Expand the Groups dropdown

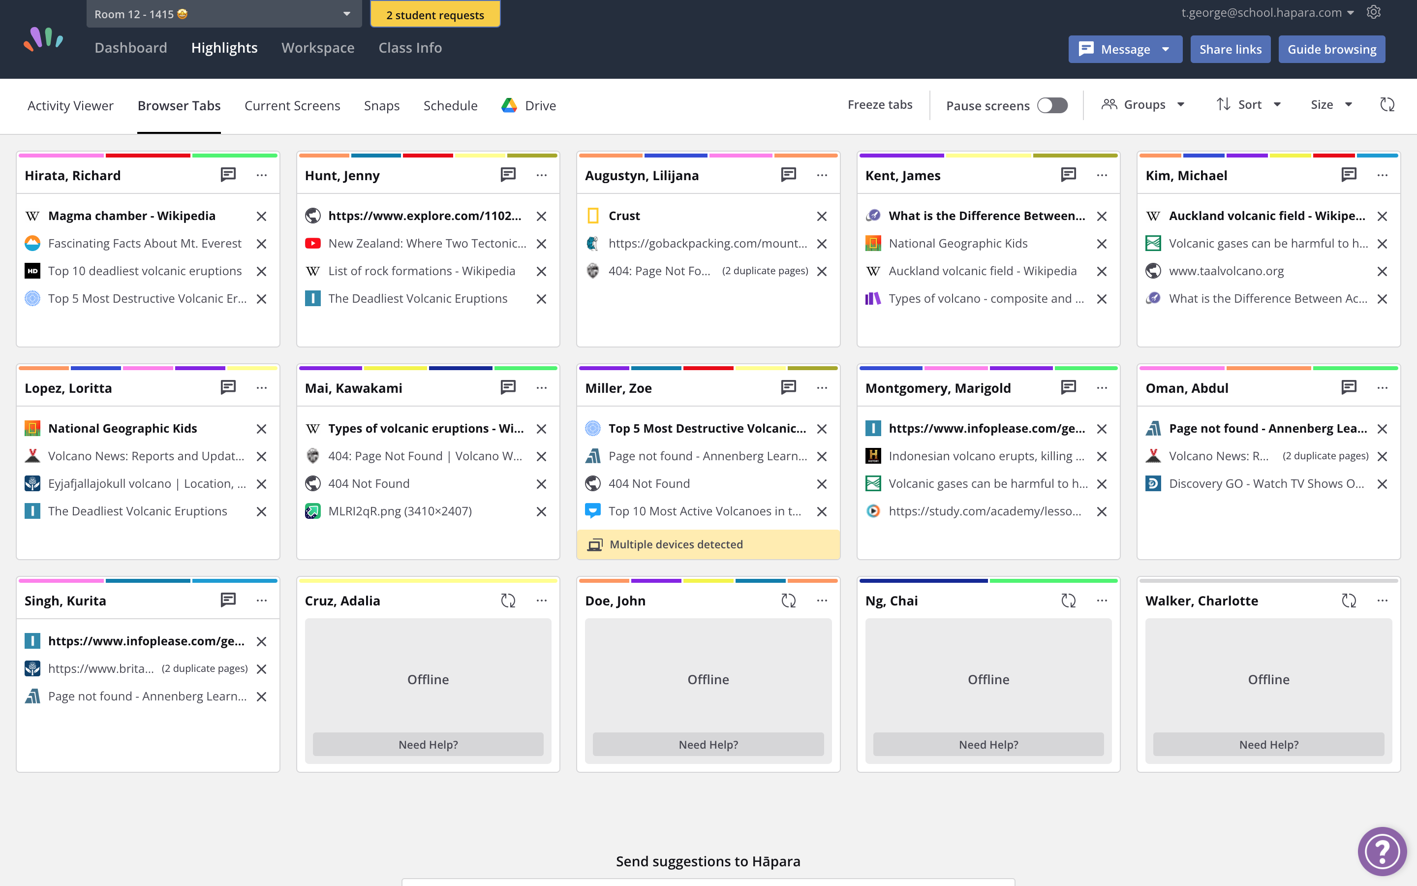pyautogui.click(x=1143, y=105)
